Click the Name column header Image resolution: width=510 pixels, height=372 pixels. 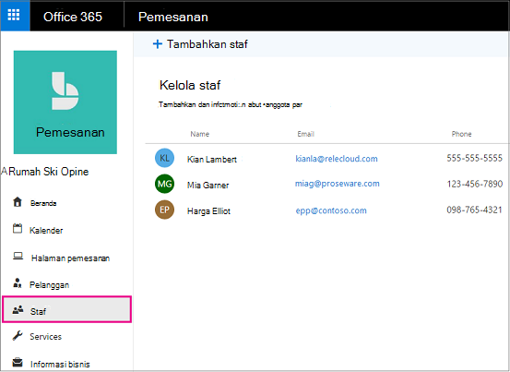[200, 134]
